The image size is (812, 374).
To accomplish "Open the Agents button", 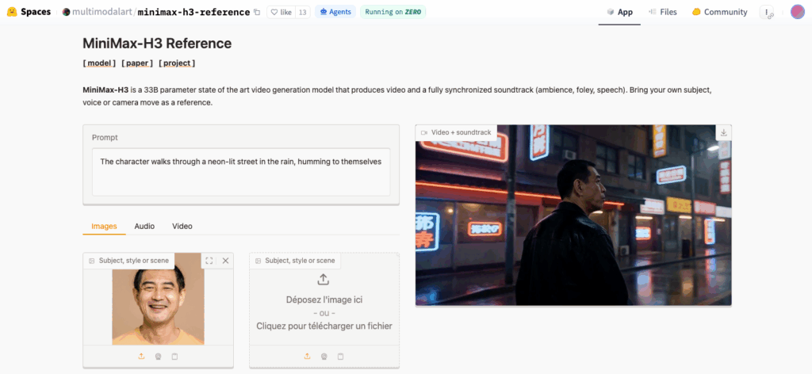I will point(335,12).
